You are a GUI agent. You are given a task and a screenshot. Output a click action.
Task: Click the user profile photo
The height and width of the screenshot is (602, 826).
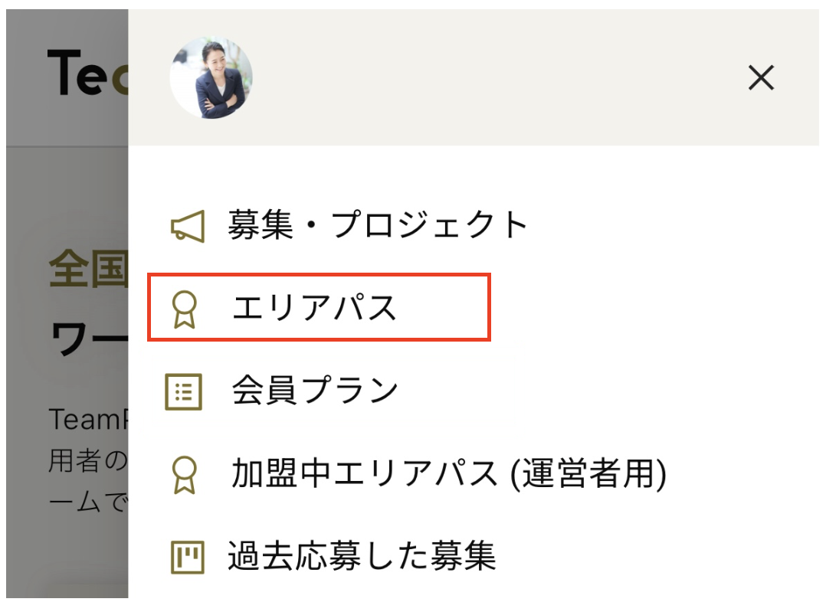[x=211, y=78]
